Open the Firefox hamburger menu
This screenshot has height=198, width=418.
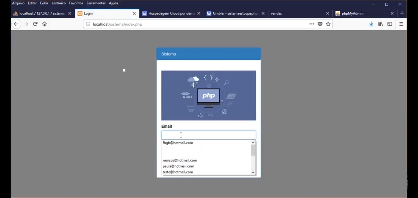401,24
